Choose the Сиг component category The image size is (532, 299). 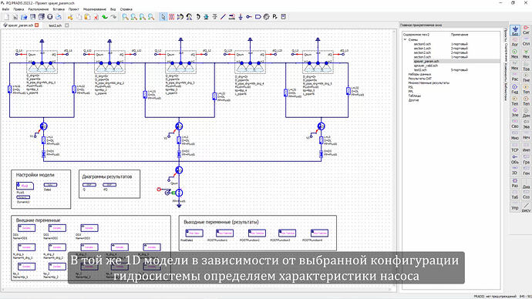(x=527, y=30)
